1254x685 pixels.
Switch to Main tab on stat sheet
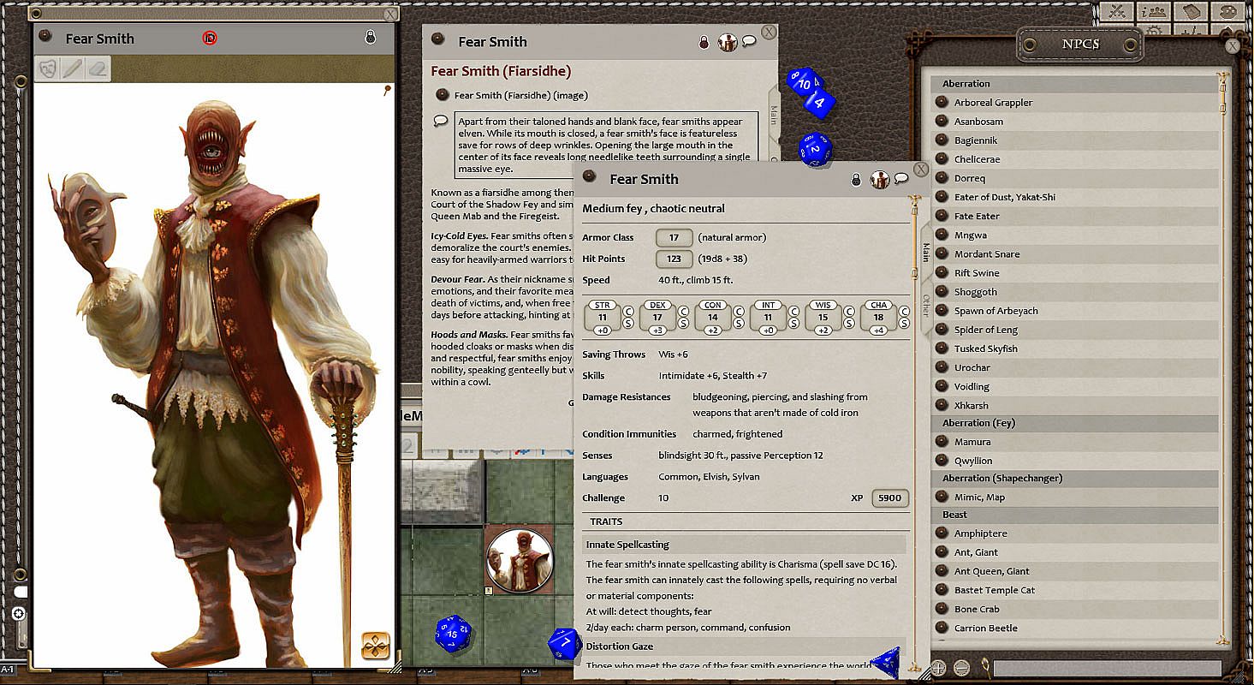point(925,252)
